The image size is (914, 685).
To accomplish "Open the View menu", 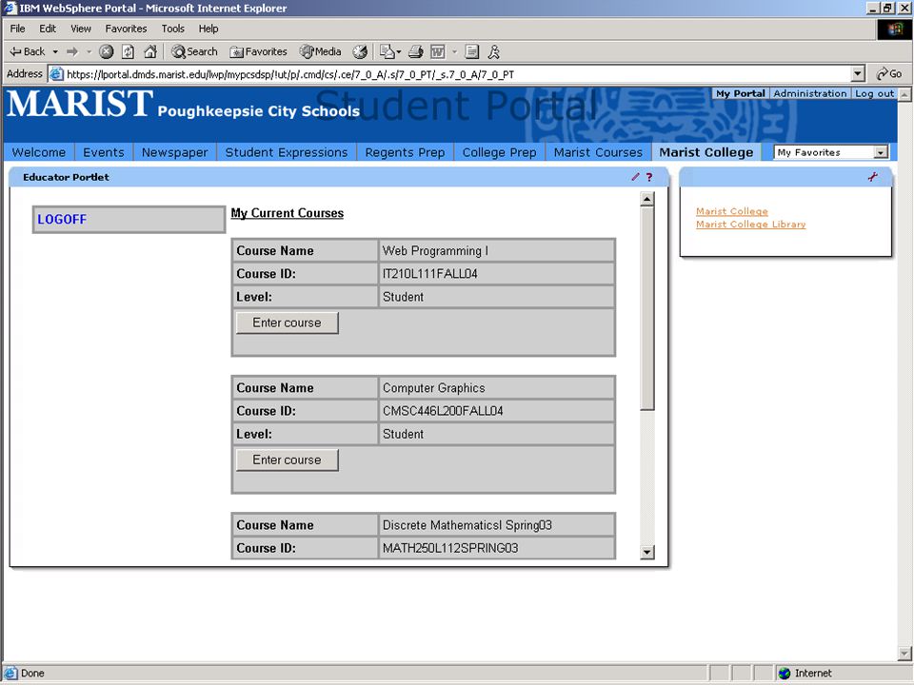I will (80, 29).
